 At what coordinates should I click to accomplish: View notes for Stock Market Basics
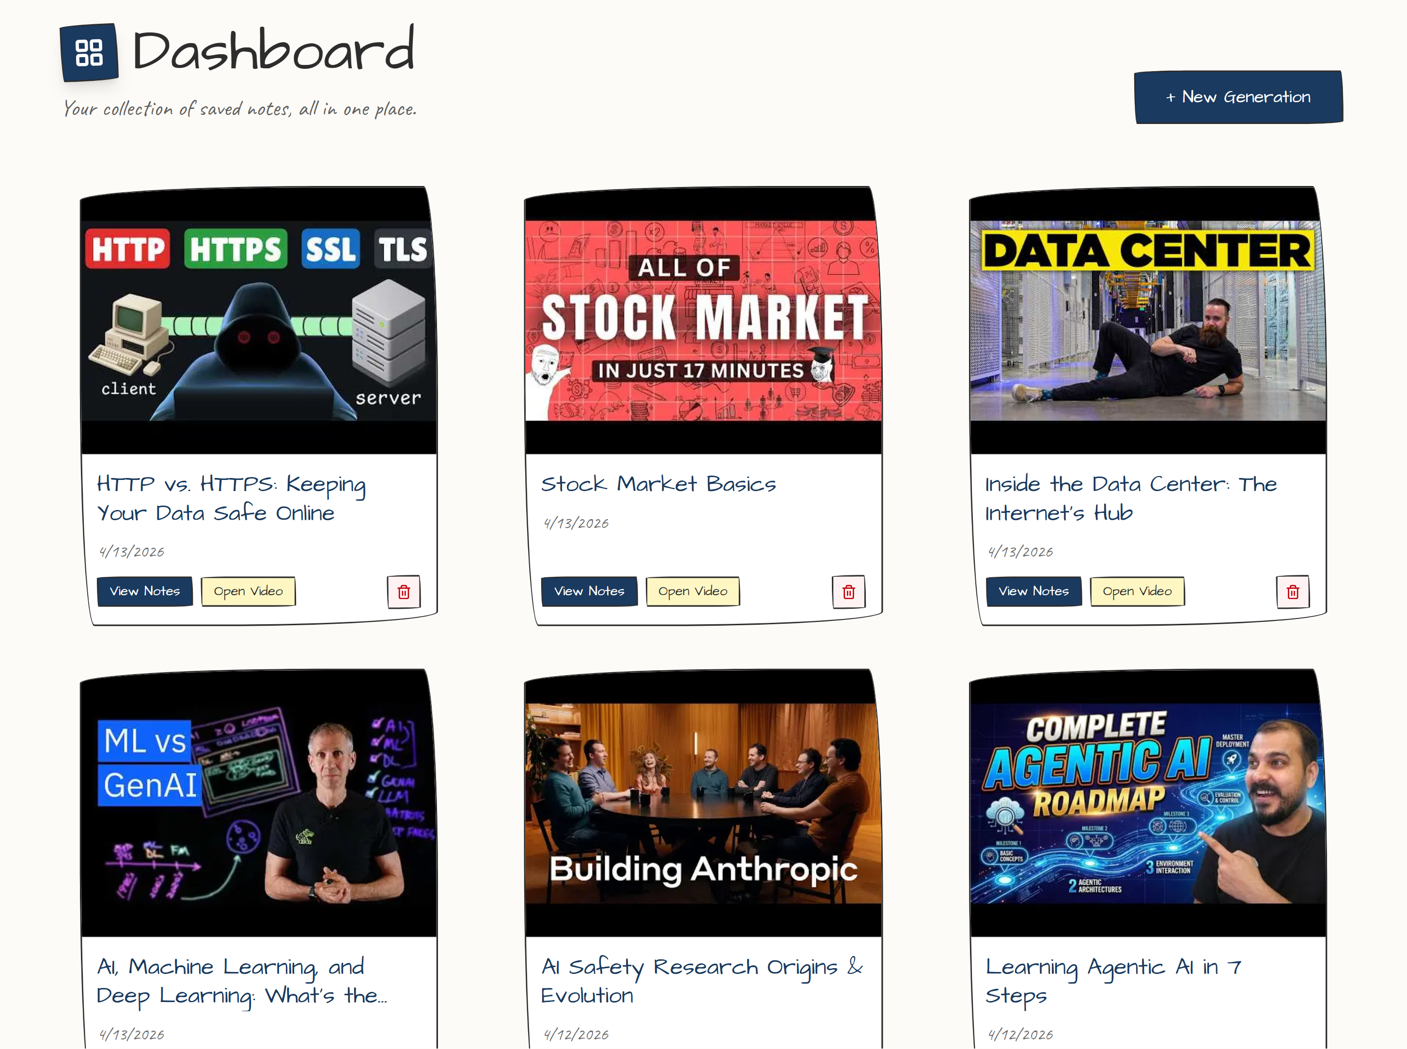(x=589, y=591)
